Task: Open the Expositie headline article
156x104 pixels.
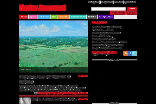Action: tap(45, 79)
